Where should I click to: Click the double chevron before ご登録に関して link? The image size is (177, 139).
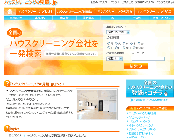click(132, 100)
